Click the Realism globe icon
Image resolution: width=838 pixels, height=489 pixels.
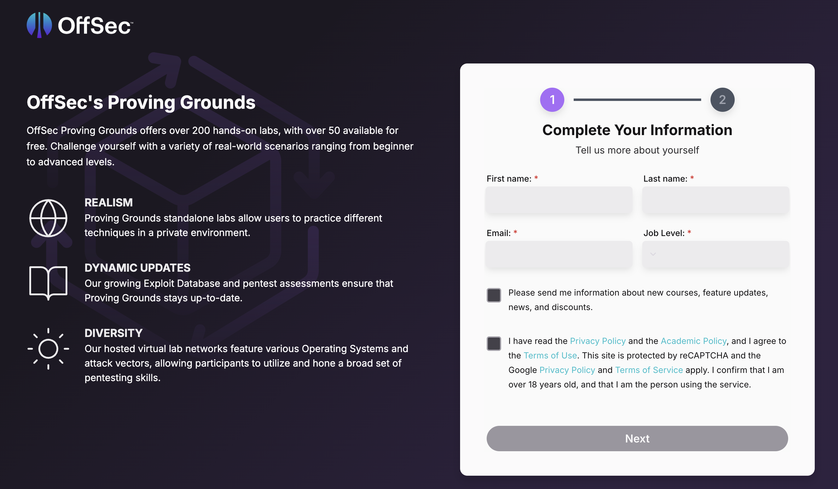[48, 218]
